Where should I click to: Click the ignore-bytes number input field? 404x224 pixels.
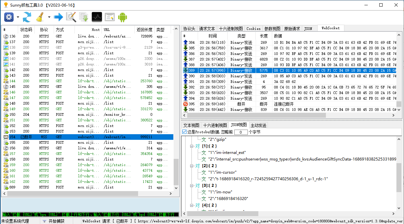point(241,132)
